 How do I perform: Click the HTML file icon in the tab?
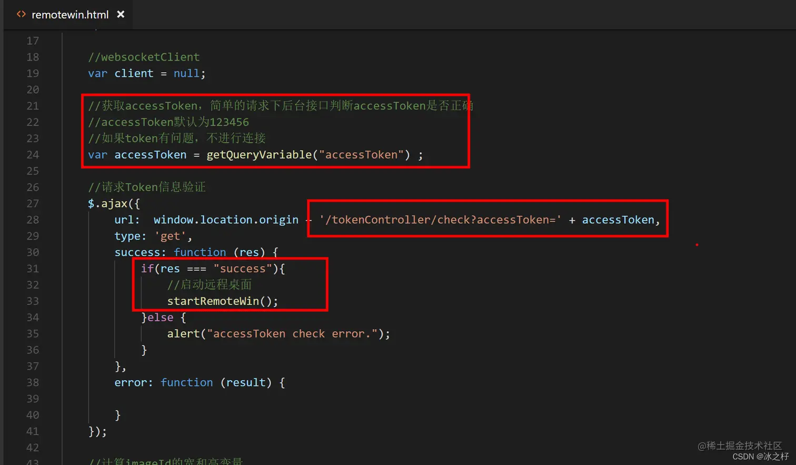point(21,14)
